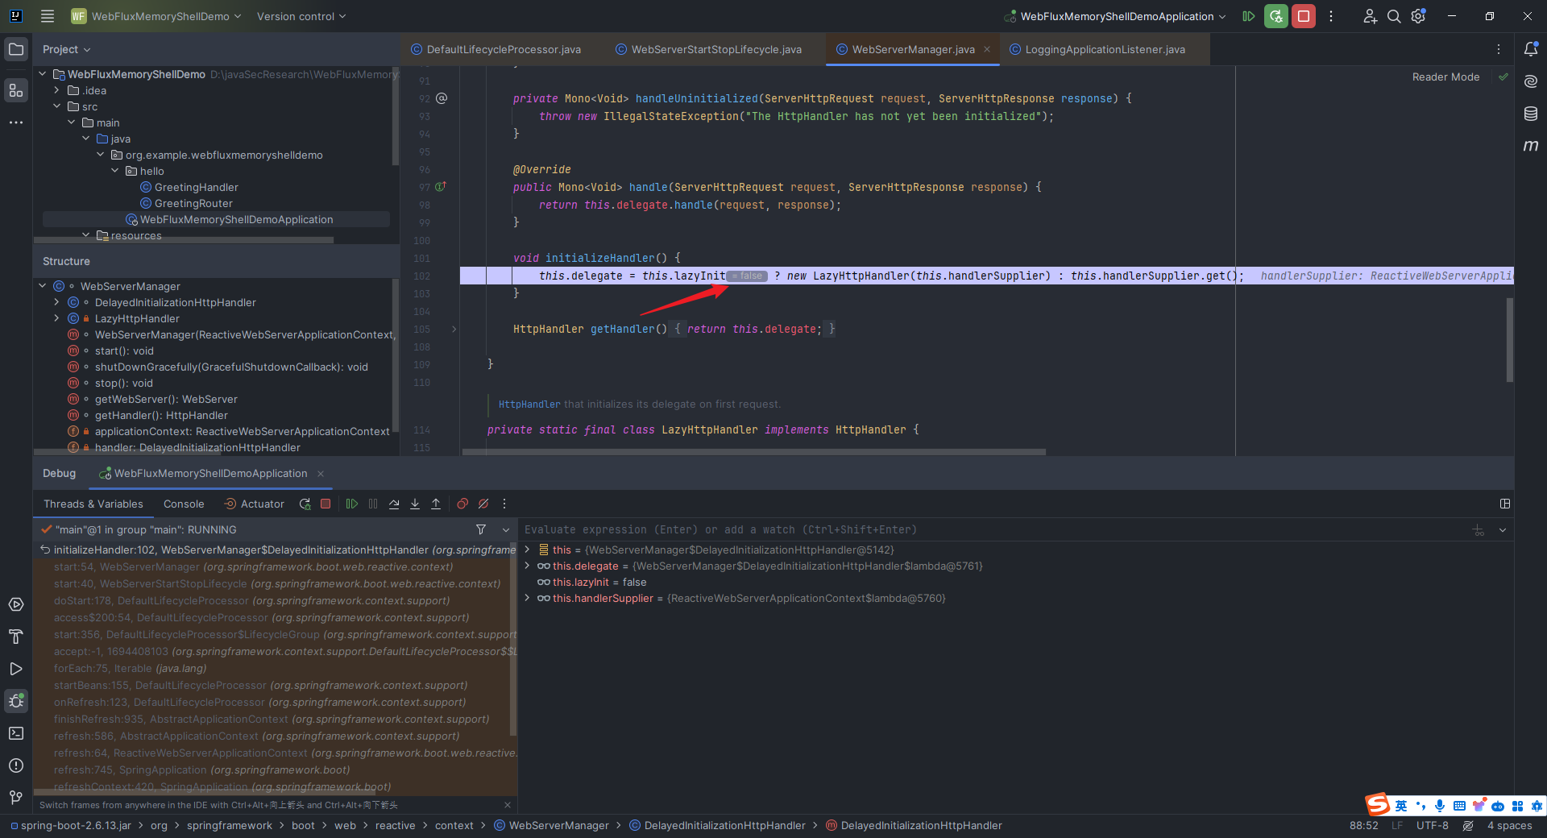
Task: Open Terminal tool window
Action: point(16,733)
